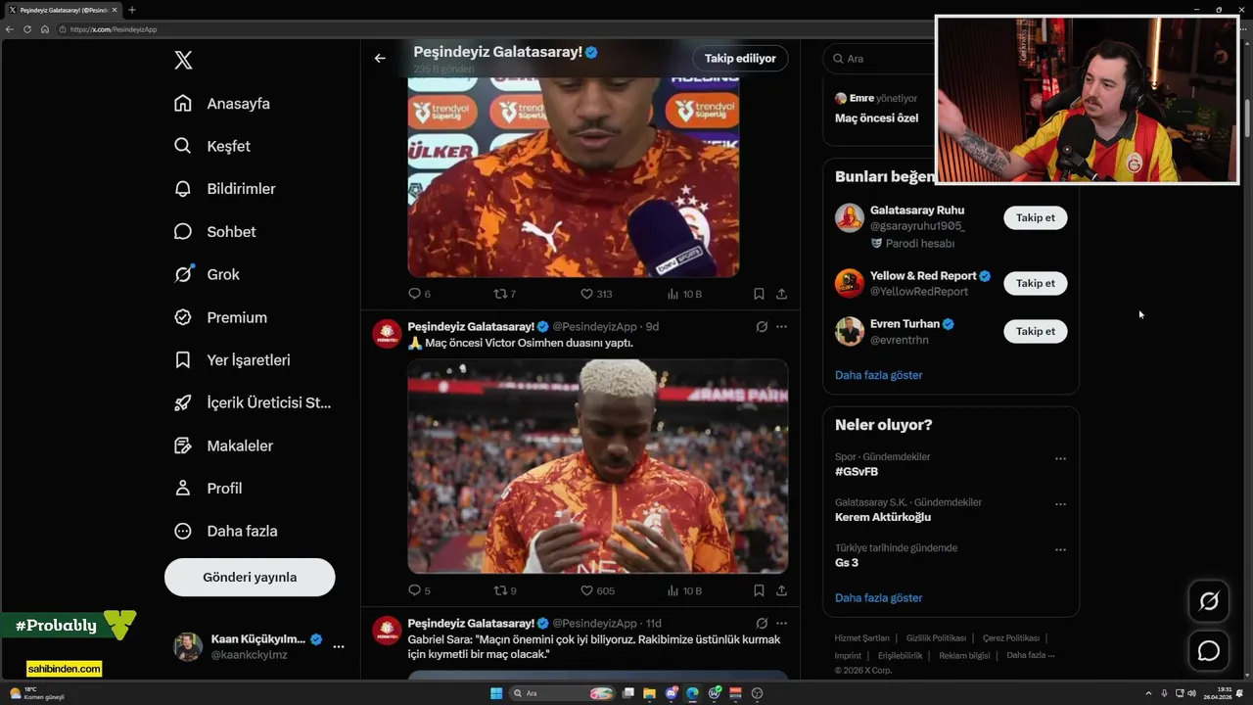Bookmark the post with 313 likes
The width and height of the screenshot is (1253, 705).
click(x=759, y=294)
